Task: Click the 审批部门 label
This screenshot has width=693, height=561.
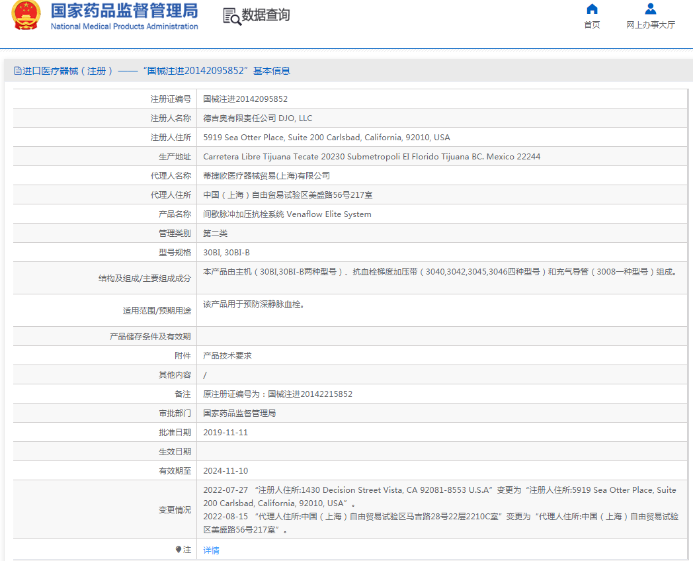Action: [x=175, y=413]
